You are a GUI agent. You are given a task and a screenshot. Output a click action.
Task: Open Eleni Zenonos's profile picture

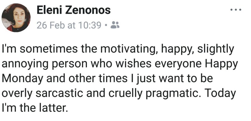coord(16,18)
